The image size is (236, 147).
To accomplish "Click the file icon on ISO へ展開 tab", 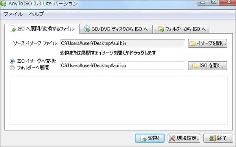I will coord(13,29).
